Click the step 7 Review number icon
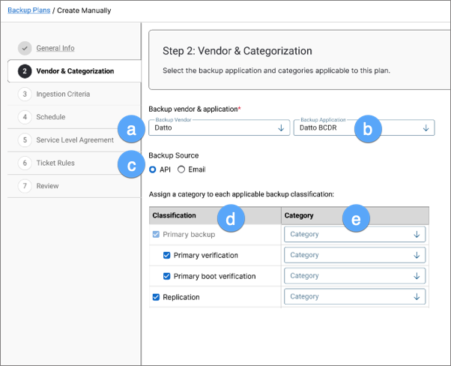The image size is (451, 366). click(x=25, y=186)
